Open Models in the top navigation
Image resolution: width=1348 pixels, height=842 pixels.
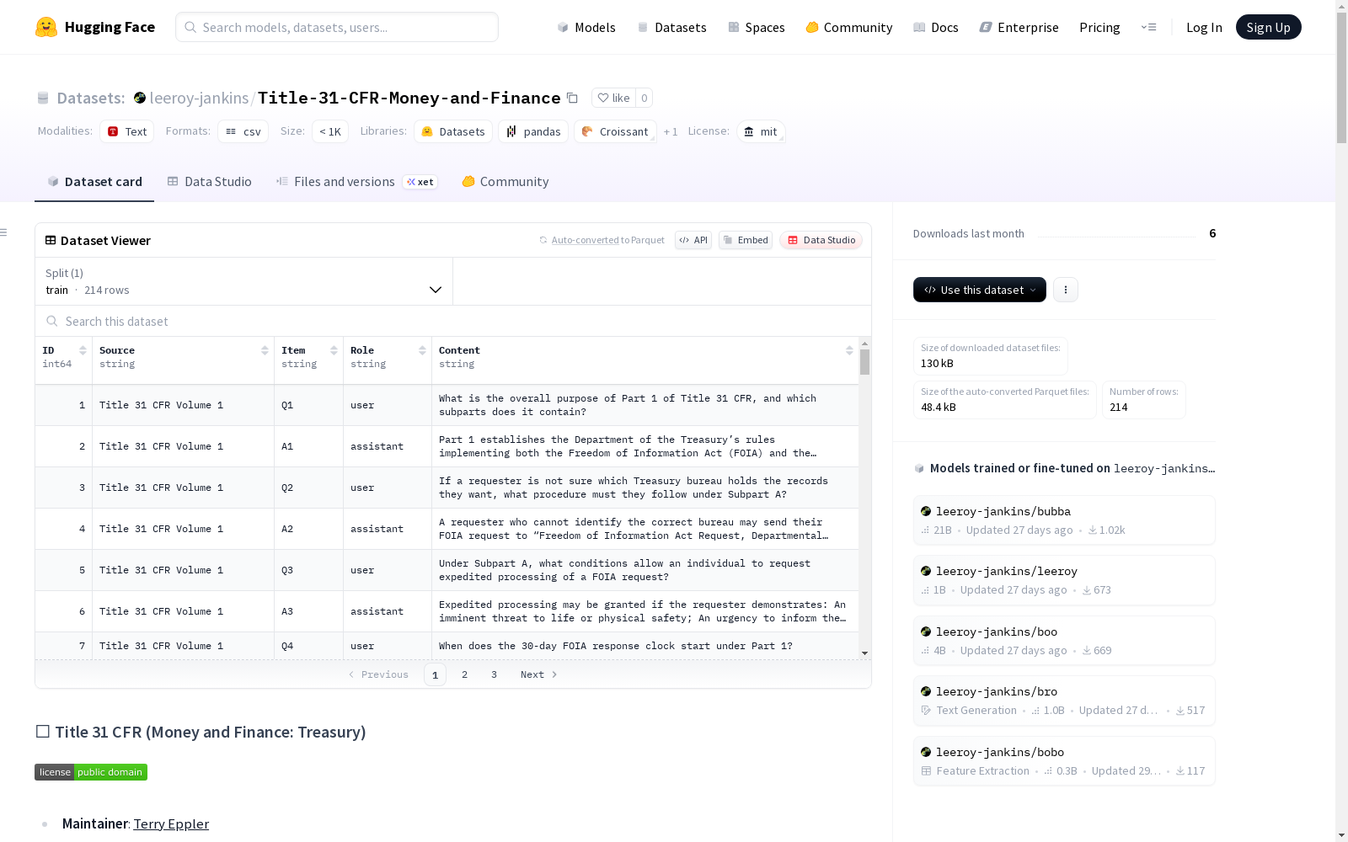tap(586, 27)
